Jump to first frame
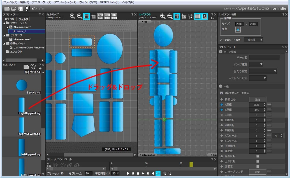The image size is (290, 178). point(128,173)
